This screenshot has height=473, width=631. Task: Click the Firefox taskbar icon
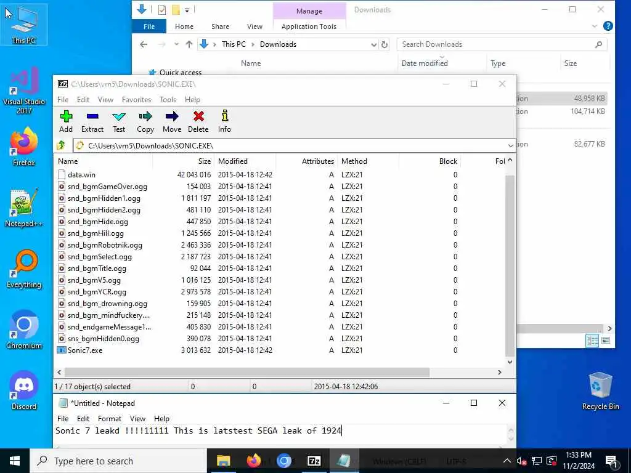click(x=253, y=461)
